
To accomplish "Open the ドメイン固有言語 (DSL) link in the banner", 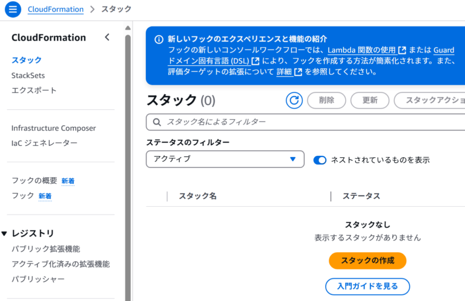I will coord(208,61).
